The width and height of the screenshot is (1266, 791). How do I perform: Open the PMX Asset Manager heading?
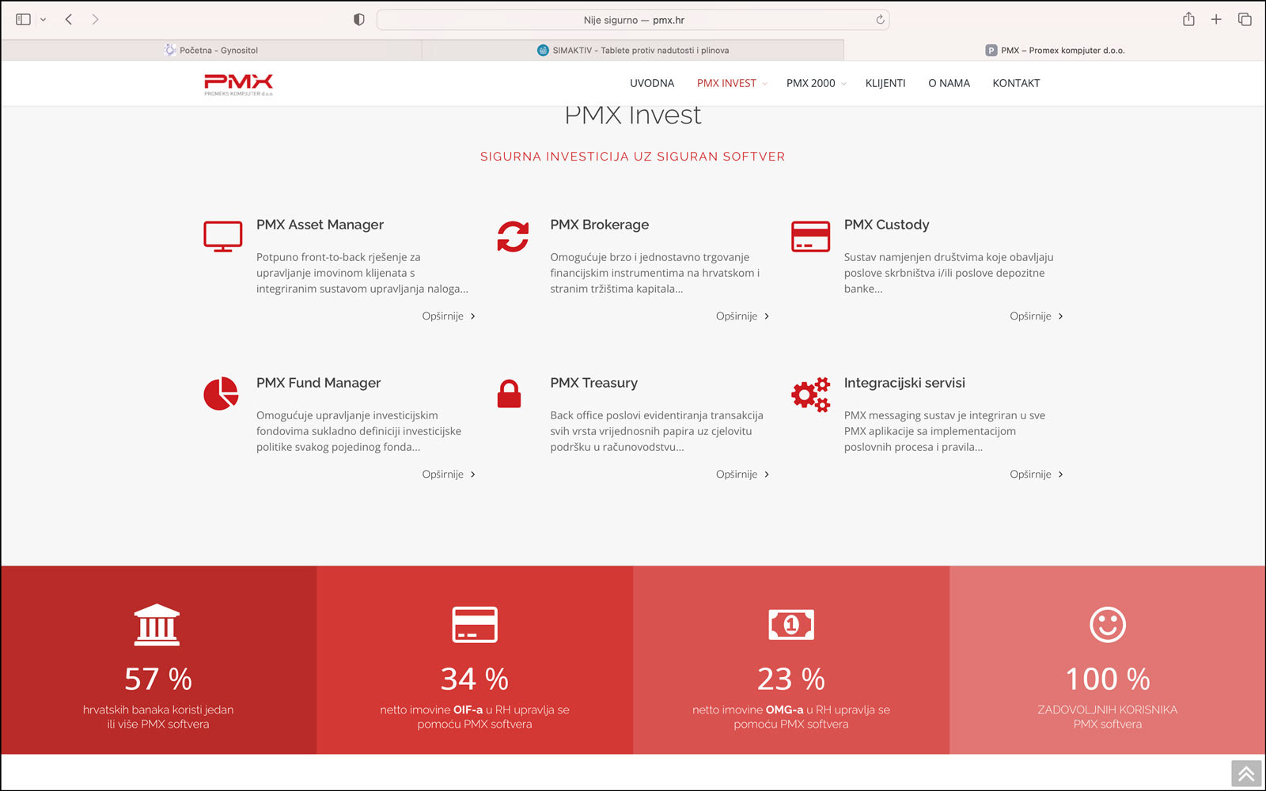tap(320, 225)
